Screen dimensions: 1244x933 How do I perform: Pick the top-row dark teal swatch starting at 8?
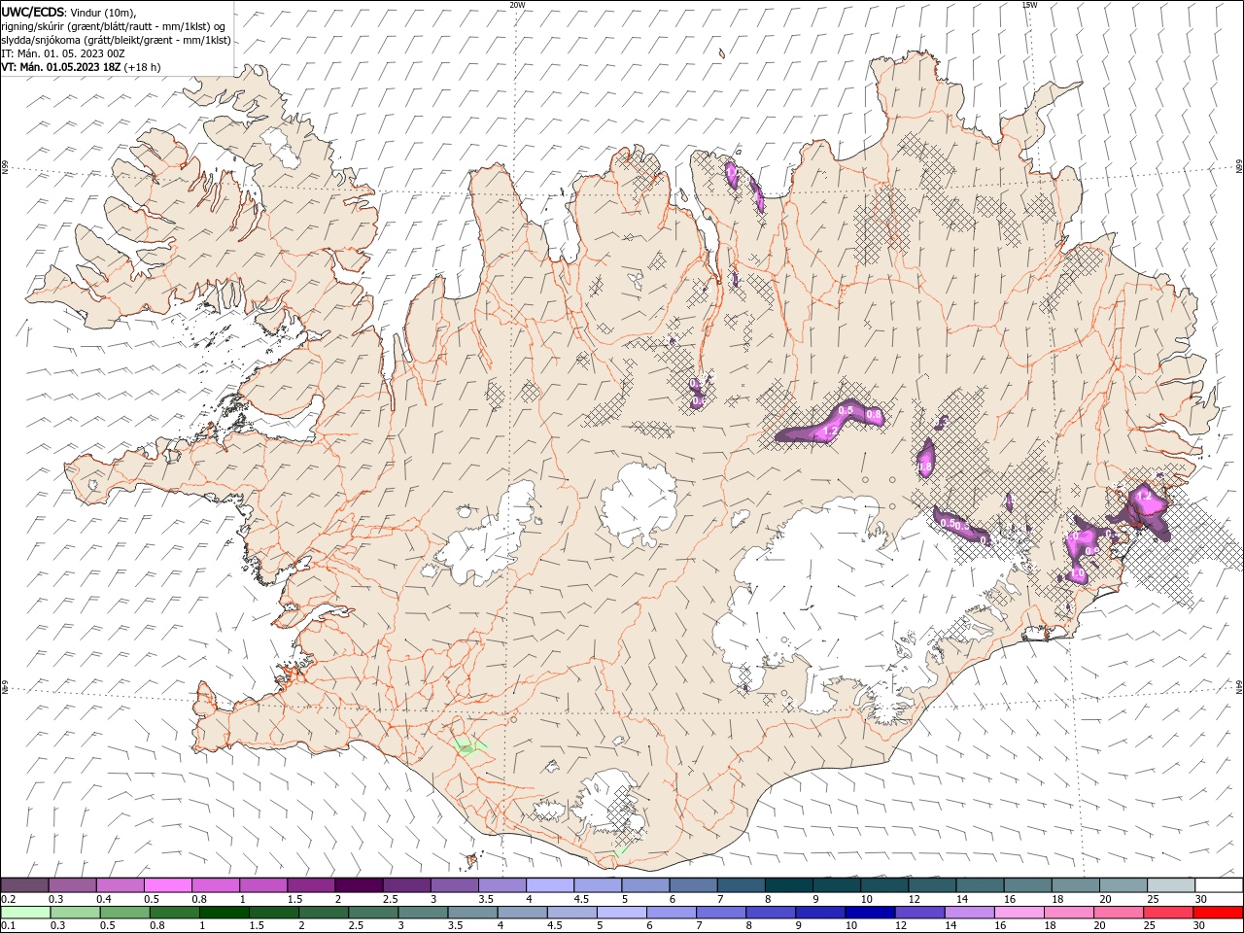pyautogui.click(x=788, y=885)
